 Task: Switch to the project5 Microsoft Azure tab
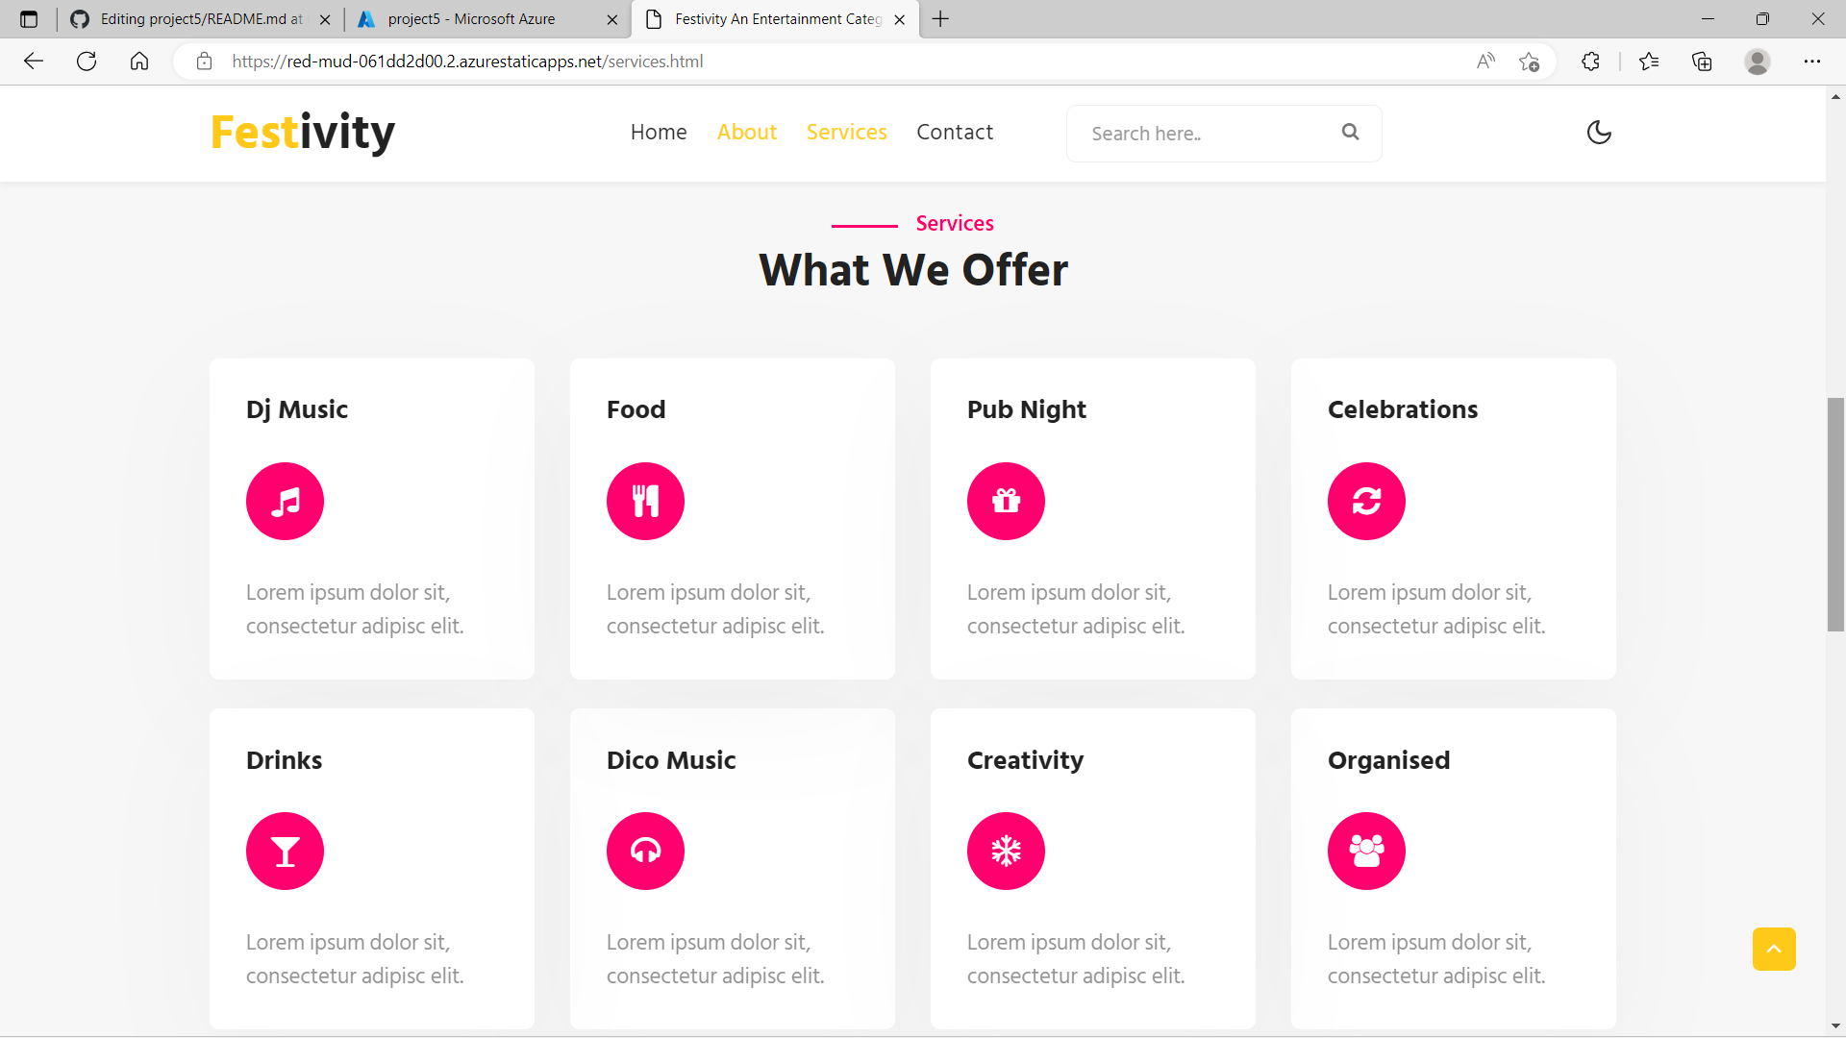(471, 19)
